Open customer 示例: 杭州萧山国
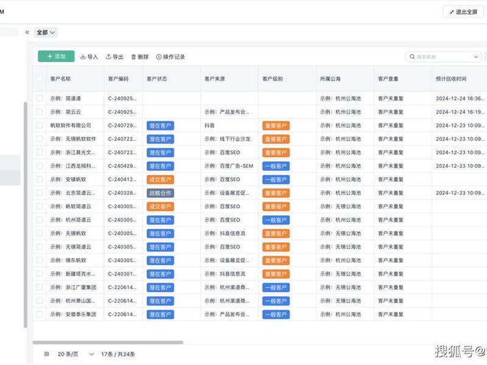 click(72, 301)
